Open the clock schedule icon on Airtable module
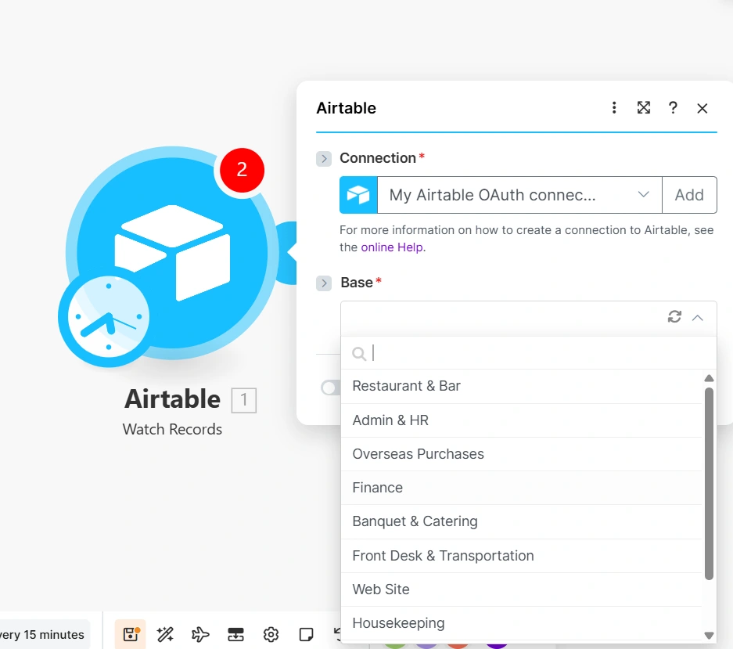This screenshot has width=733, height=649. (108, 317)
